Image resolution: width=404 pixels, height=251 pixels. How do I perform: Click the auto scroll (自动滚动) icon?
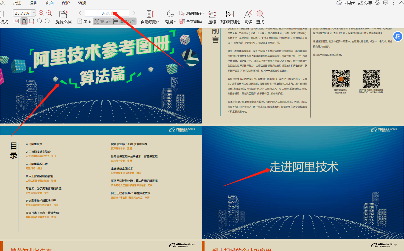coord(150,14)
